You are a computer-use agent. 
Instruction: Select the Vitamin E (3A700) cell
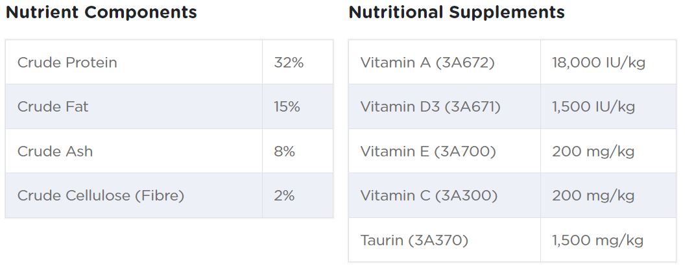427,151
